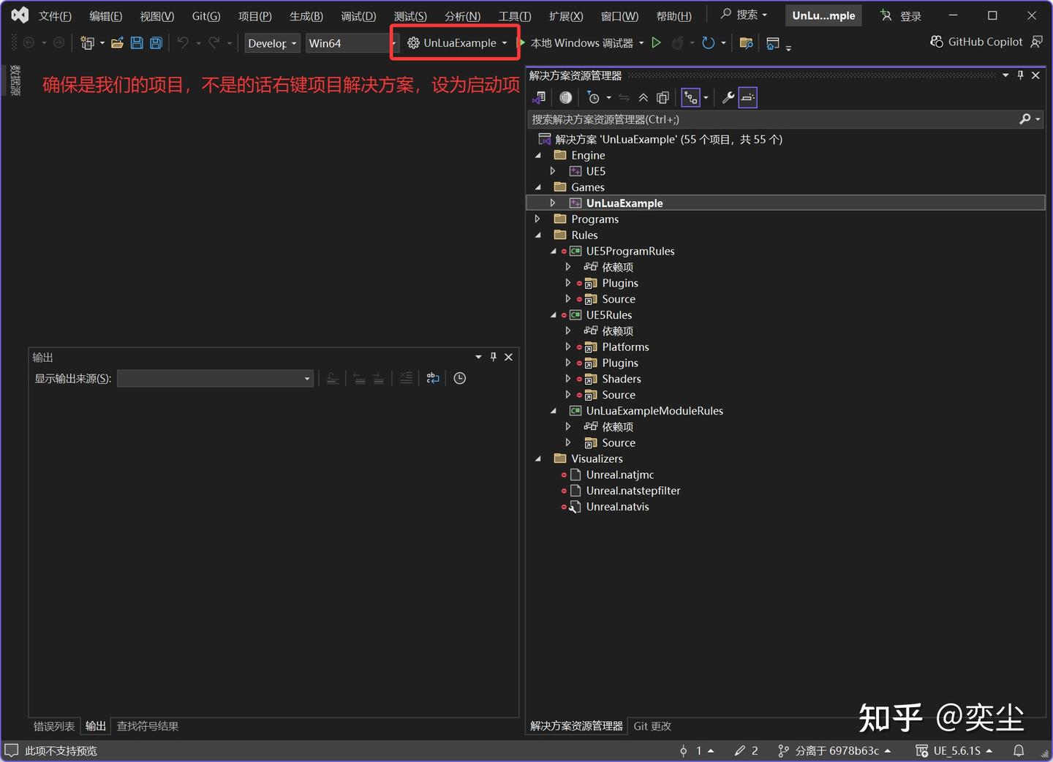Screen dimensions: 1053x762
Task: Save the current file with the single-disk icon
Action: [137, 43]
